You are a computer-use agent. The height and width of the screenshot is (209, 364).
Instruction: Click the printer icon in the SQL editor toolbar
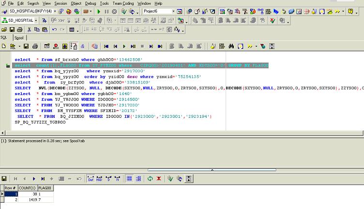(x=35, y=46)
